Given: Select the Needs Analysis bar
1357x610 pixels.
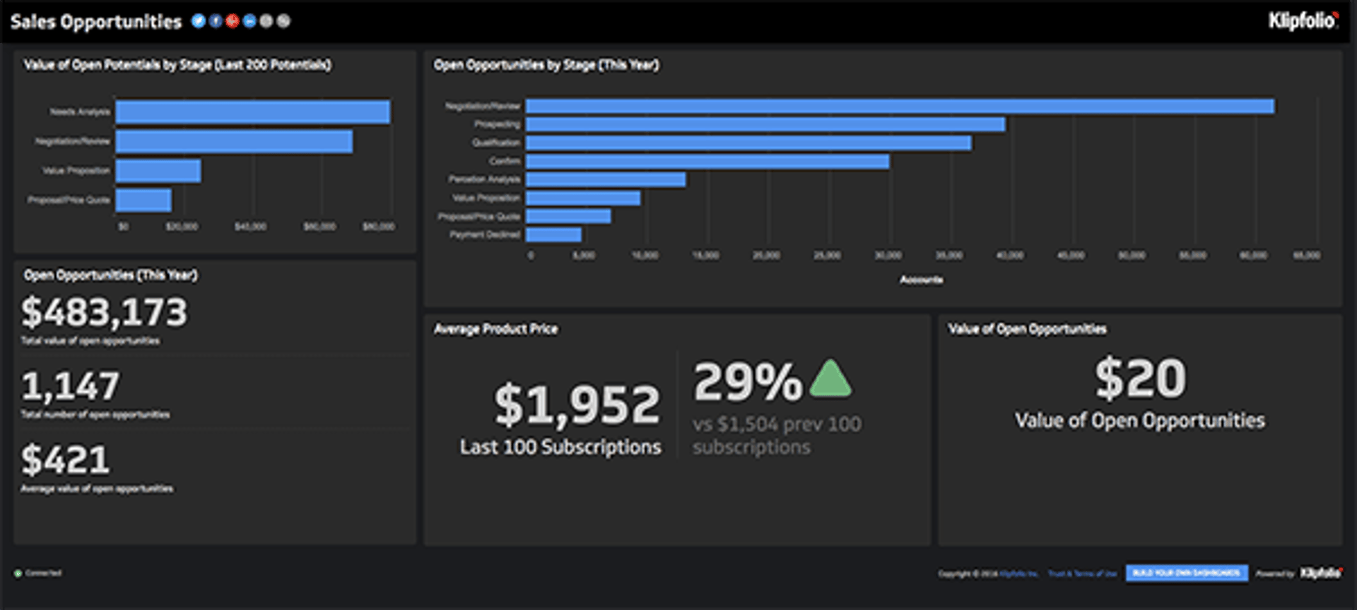Looking at the screenshot, I should [x=252, y=112].
